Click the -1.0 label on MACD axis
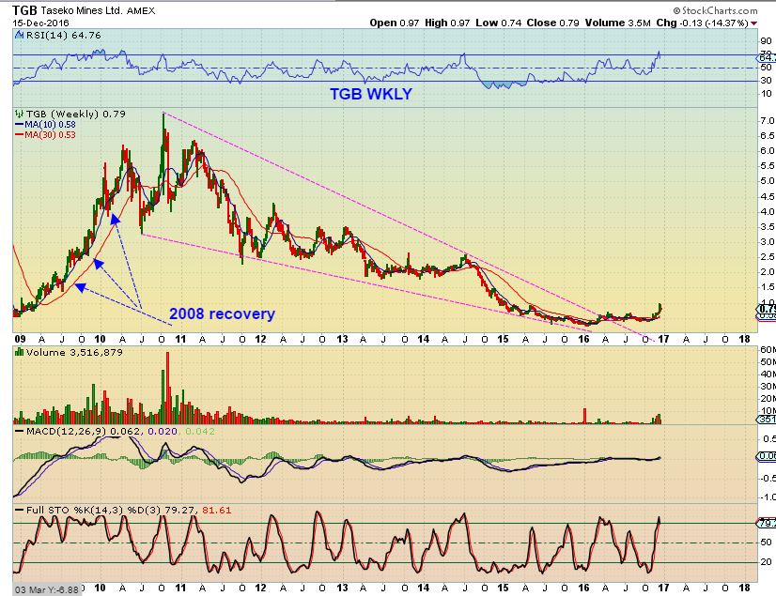Viewport: 776px width, 596px height. click(767, 497)
